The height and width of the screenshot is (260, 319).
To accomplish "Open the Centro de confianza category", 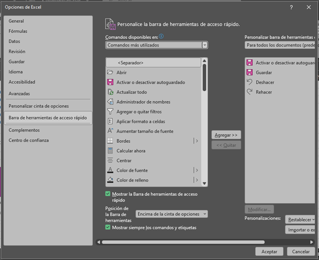I will tap(48, 140).
